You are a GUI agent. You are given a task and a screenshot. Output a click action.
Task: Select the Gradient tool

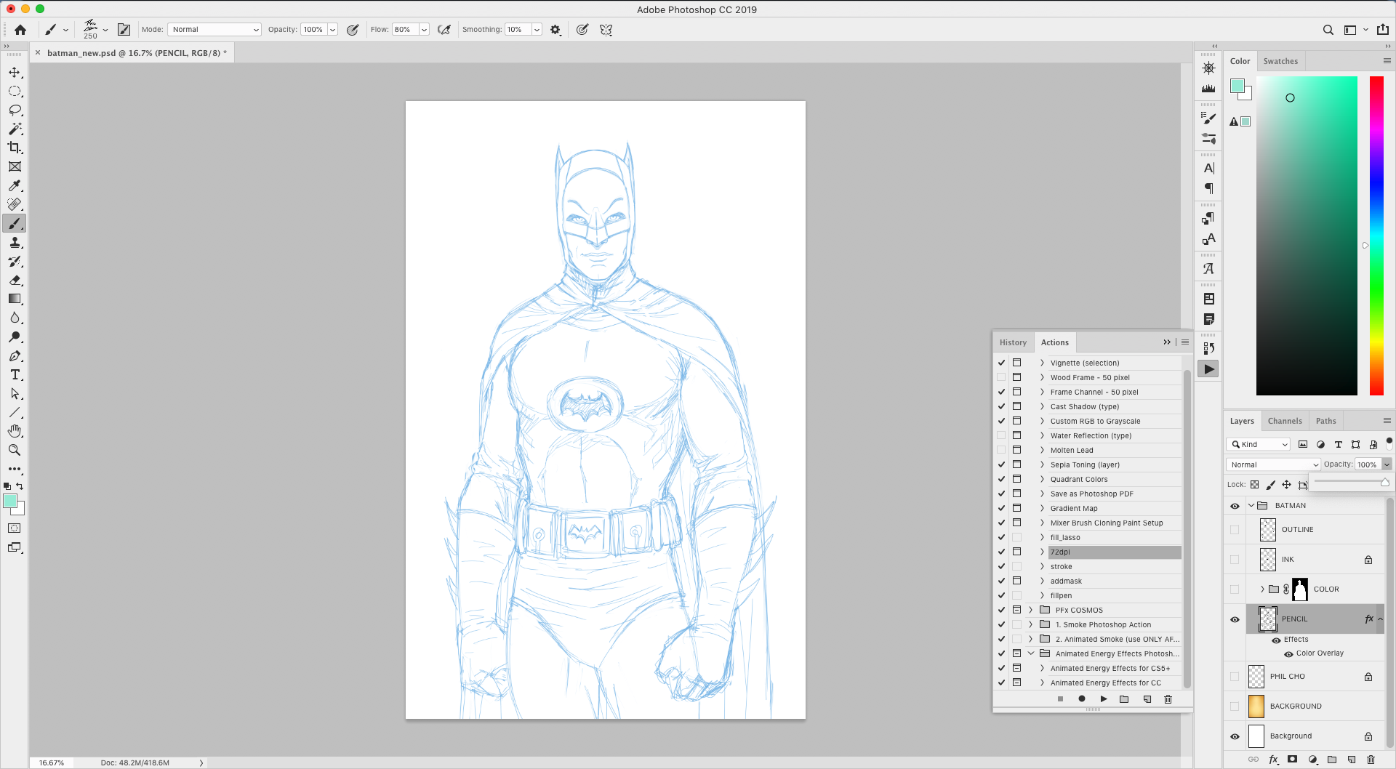click(15, 299)
